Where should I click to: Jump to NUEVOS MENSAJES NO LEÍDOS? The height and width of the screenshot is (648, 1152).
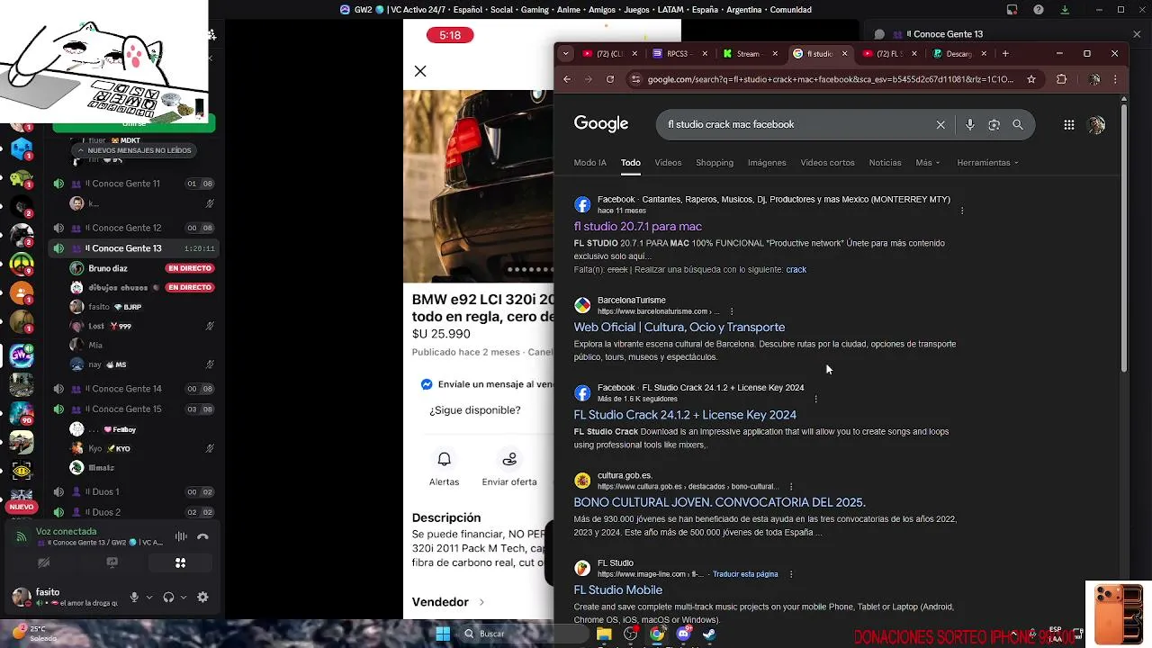(x=133, y=150)
